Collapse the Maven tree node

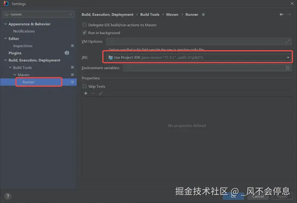(x=14, y=75)
